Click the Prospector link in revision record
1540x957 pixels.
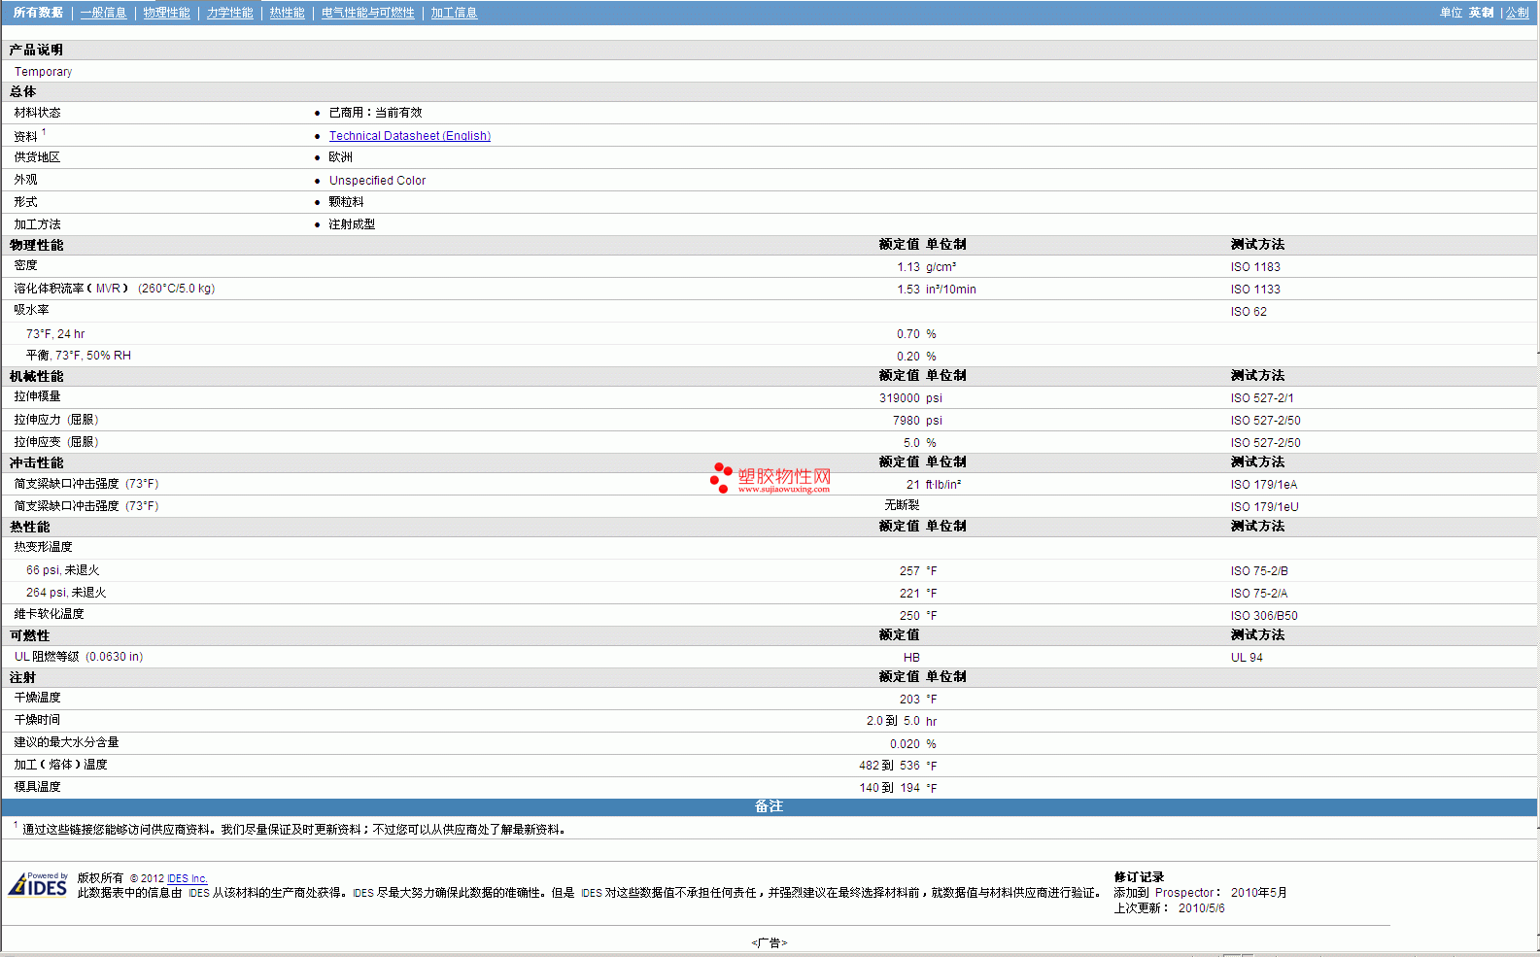(1183, 893)
